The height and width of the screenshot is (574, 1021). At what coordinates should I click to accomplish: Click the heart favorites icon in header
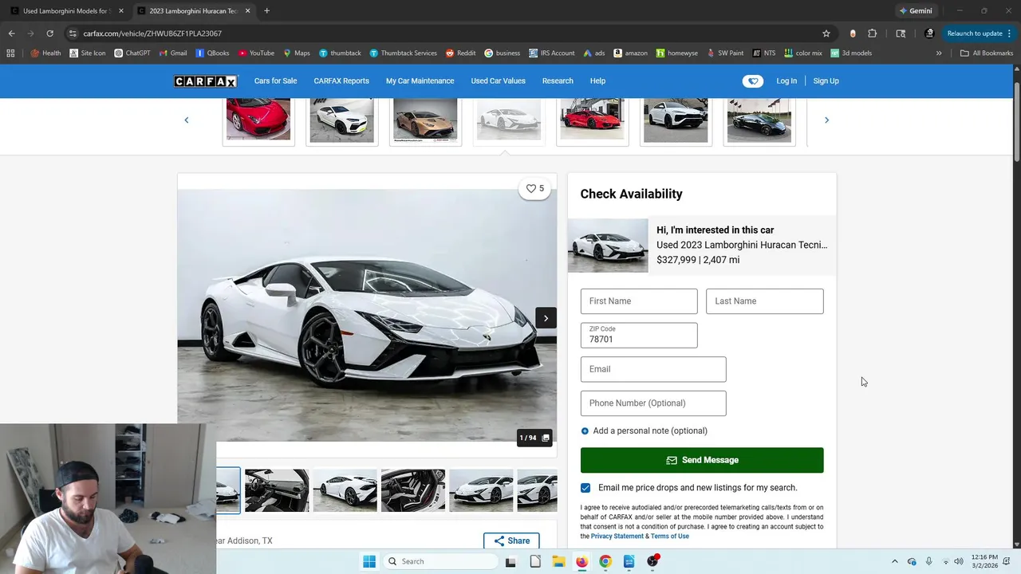[752, 81]
